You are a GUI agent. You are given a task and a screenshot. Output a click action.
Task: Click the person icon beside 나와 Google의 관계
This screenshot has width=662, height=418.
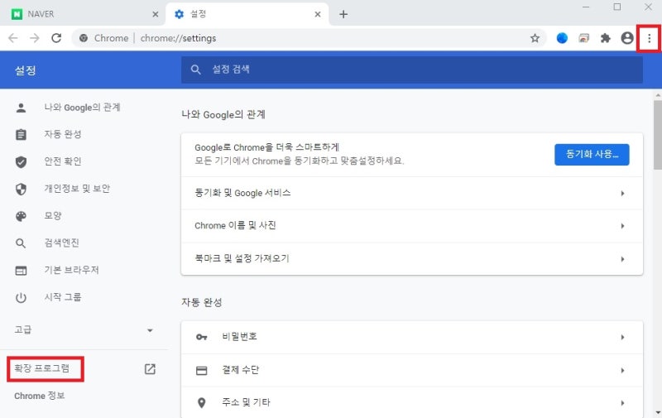click(x=21, y=108)
